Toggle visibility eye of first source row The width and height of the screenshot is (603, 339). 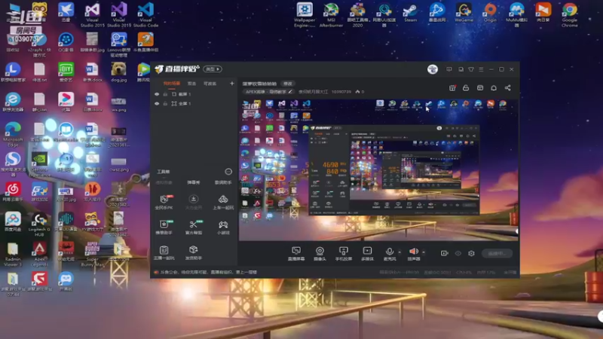click(x=157, y=94)
